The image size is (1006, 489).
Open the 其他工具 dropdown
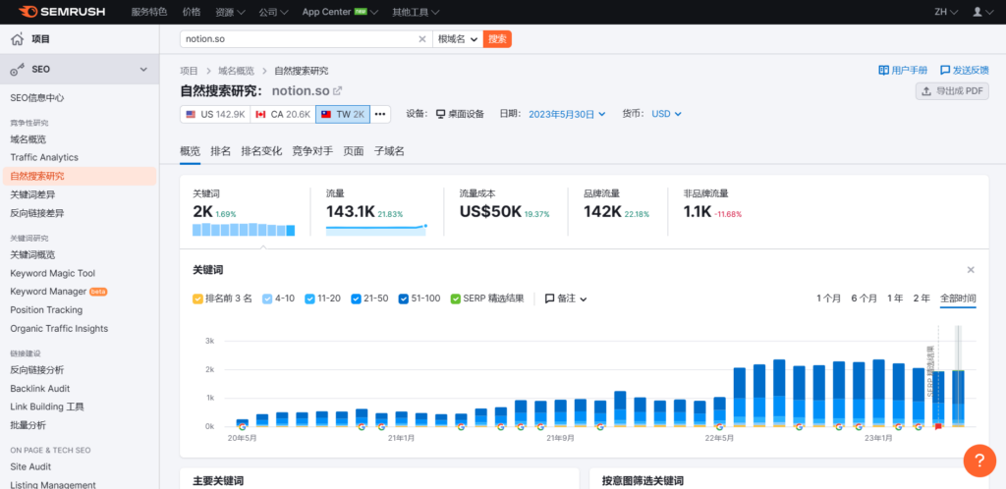coord(416,12)
